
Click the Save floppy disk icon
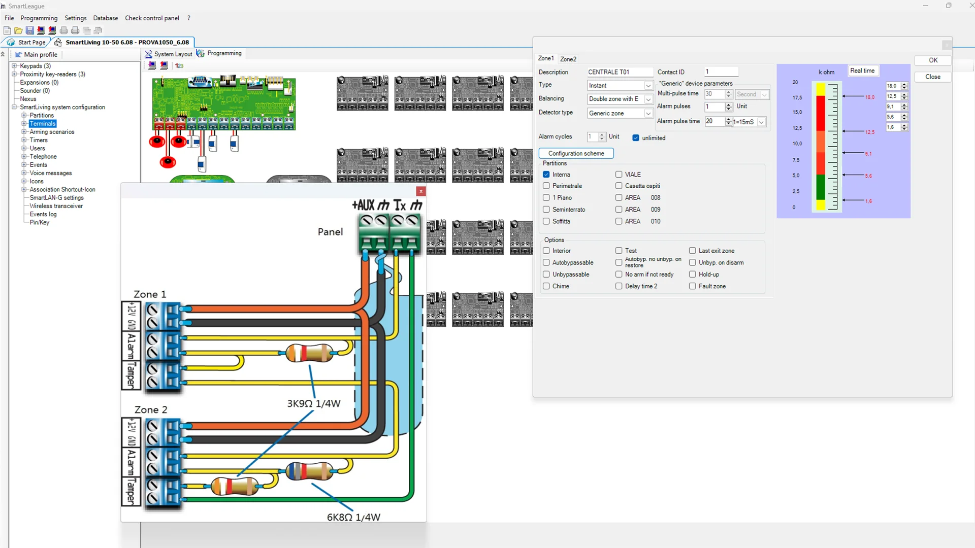(x=29, y=30)
